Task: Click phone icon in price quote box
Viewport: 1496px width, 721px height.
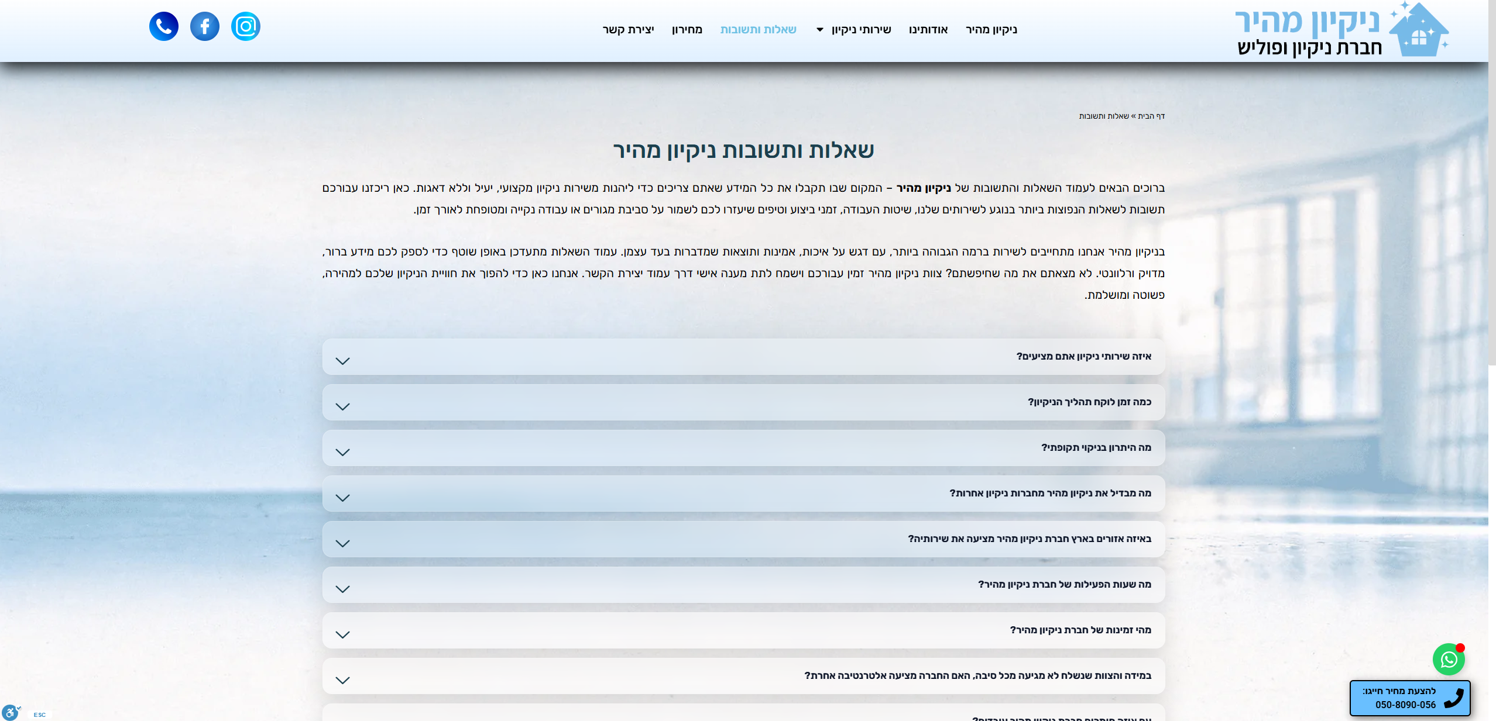Action: (1453, 698)
